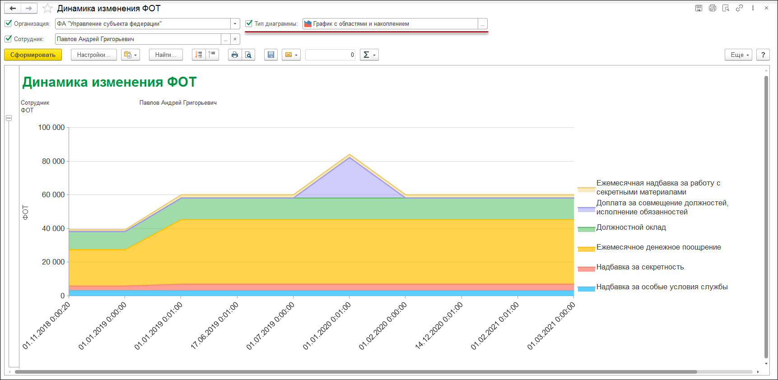Collapse the report group with the minus box

(9, 118)
